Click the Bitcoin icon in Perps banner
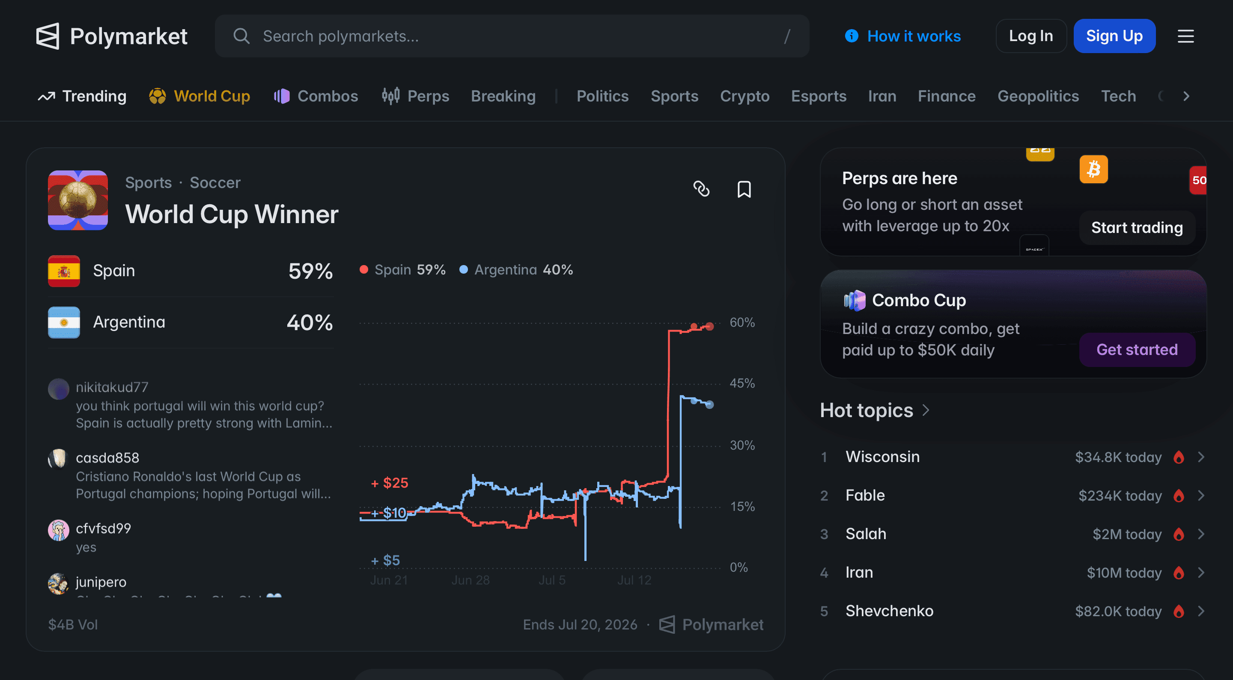Viewport: 1233px width, 680px height. point(1093,169)
